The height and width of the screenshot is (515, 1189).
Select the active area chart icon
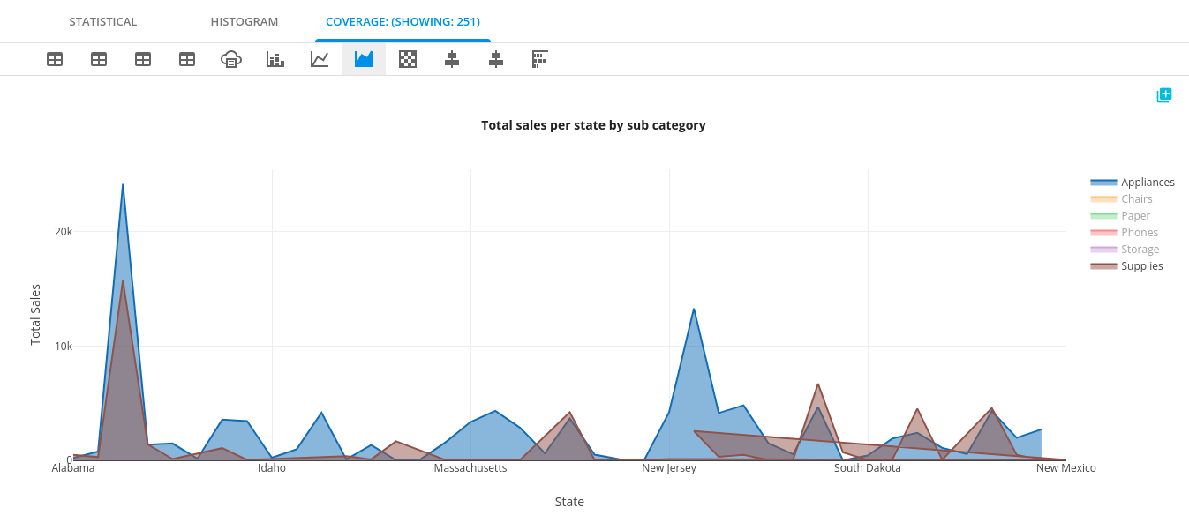(364, 59)
